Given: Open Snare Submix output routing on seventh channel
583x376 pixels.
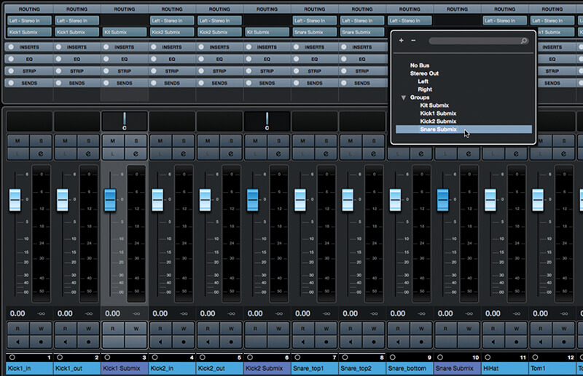Looking at the screenshot, I should [315, 32].
